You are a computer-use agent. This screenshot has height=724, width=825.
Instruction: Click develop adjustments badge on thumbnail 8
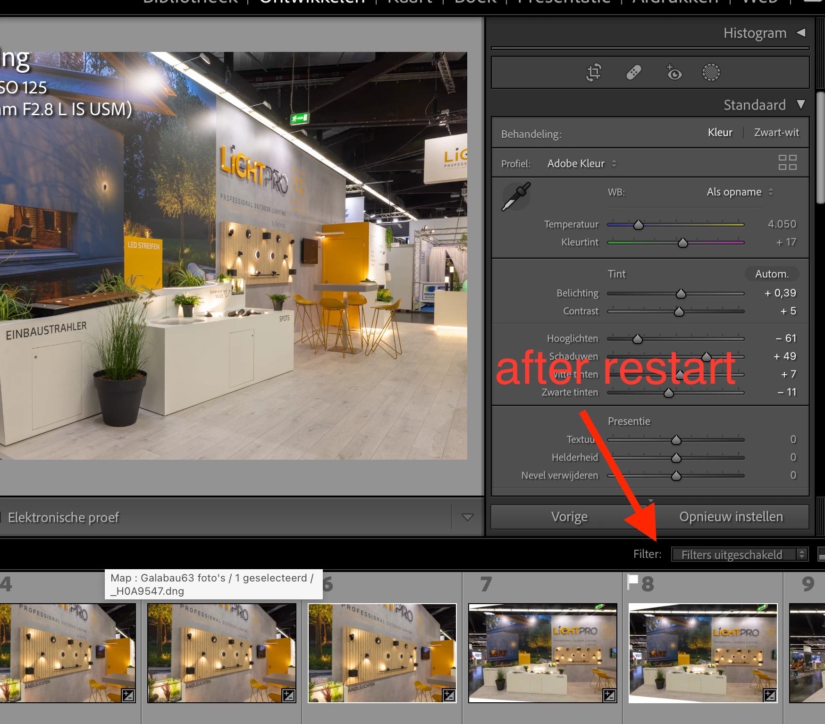[x=770, y=695]
